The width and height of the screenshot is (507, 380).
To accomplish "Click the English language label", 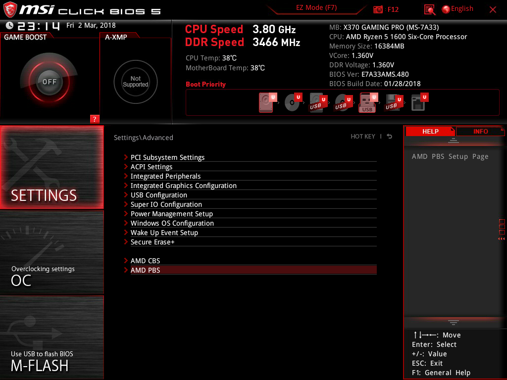I will click(x=462, y=9).
